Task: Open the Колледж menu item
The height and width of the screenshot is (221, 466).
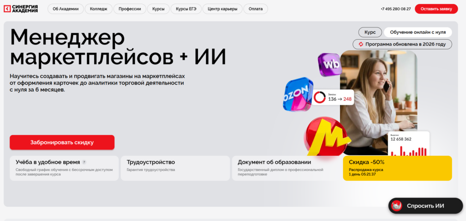Action: click(x=99, y=9)
